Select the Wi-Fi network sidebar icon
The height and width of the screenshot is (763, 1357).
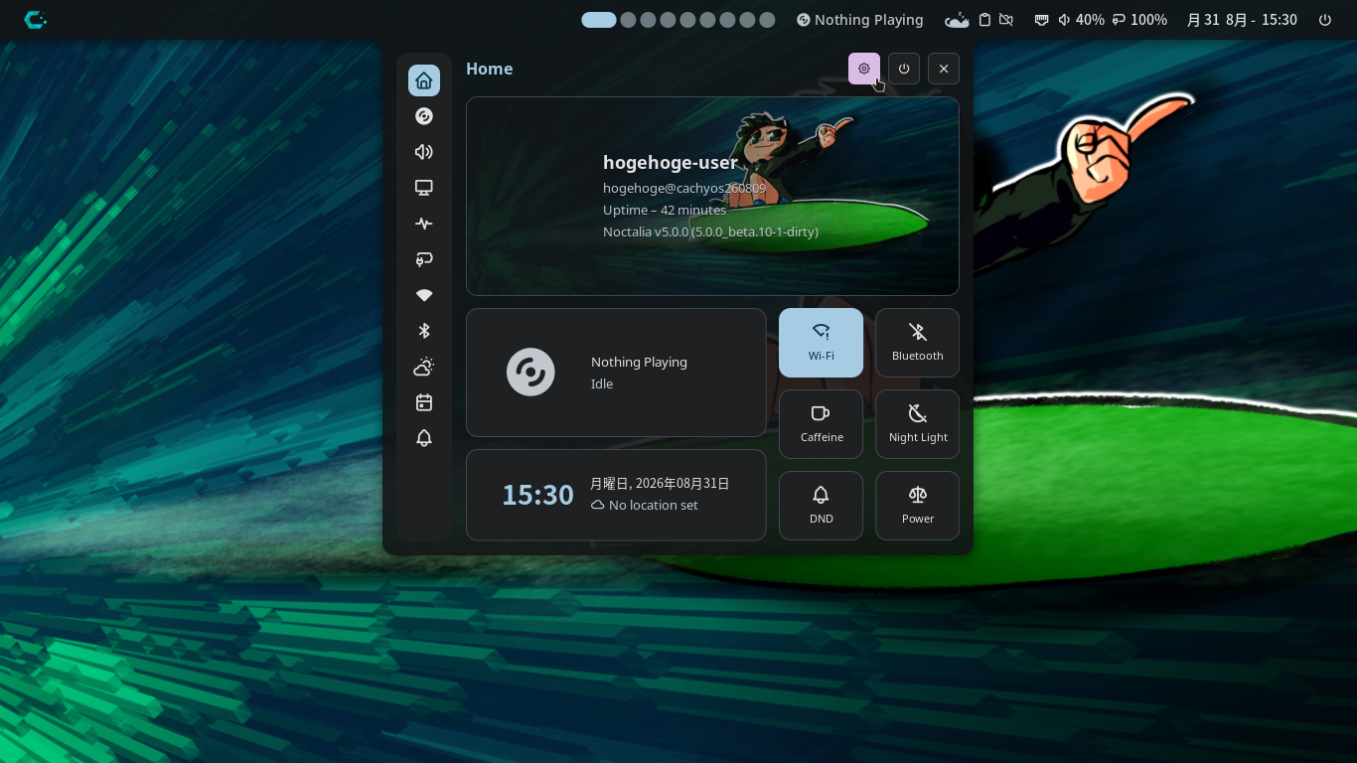pyautogui.click(x=424, y=295)
